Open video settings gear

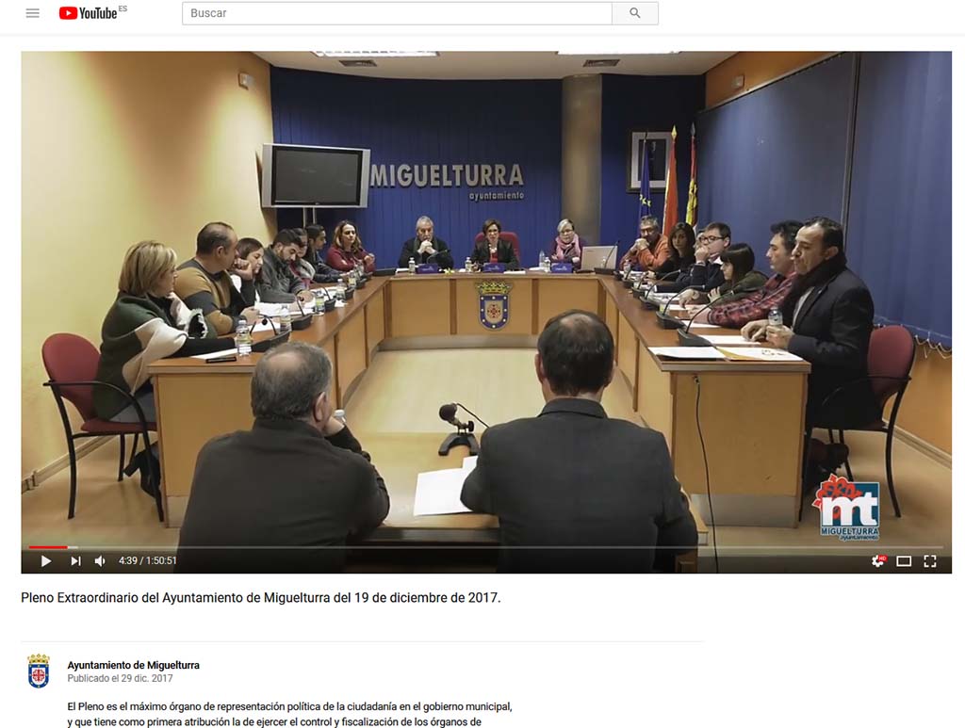(x=878, y=560)
